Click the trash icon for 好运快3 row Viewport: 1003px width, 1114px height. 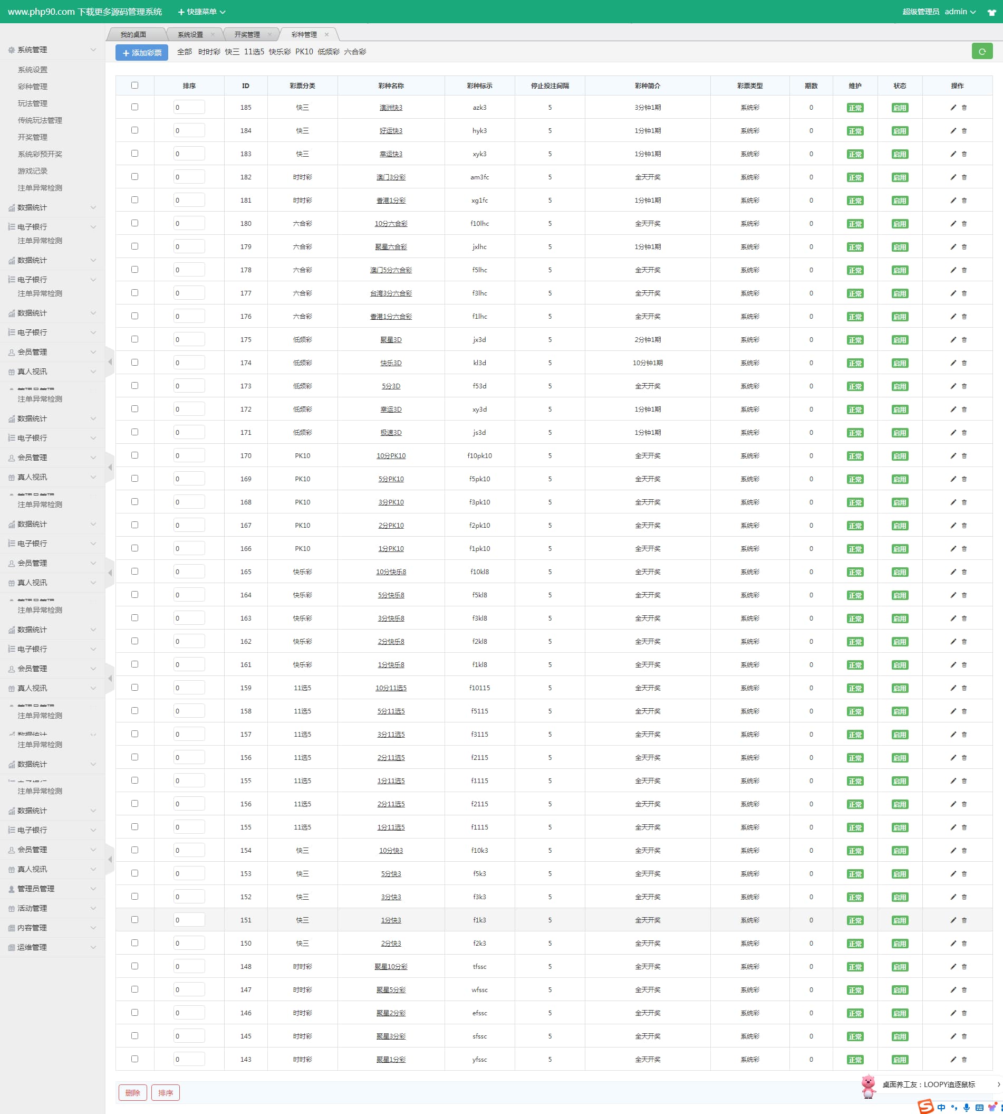pos(964,131)
